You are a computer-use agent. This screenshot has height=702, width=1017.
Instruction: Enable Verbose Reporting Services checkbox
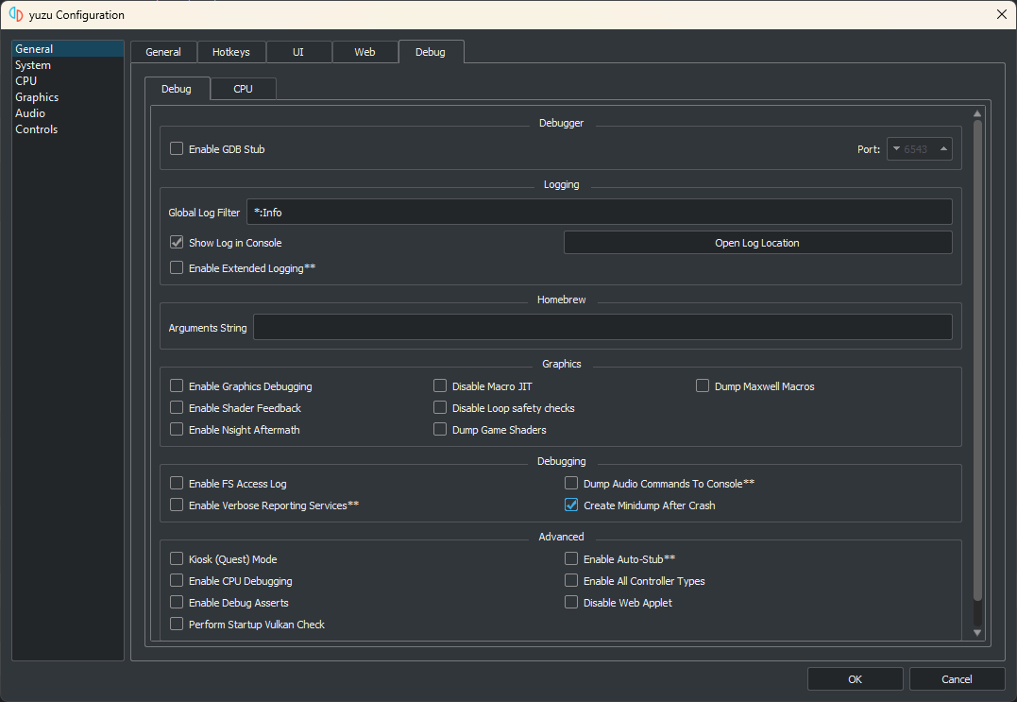(x=177, y=505)
